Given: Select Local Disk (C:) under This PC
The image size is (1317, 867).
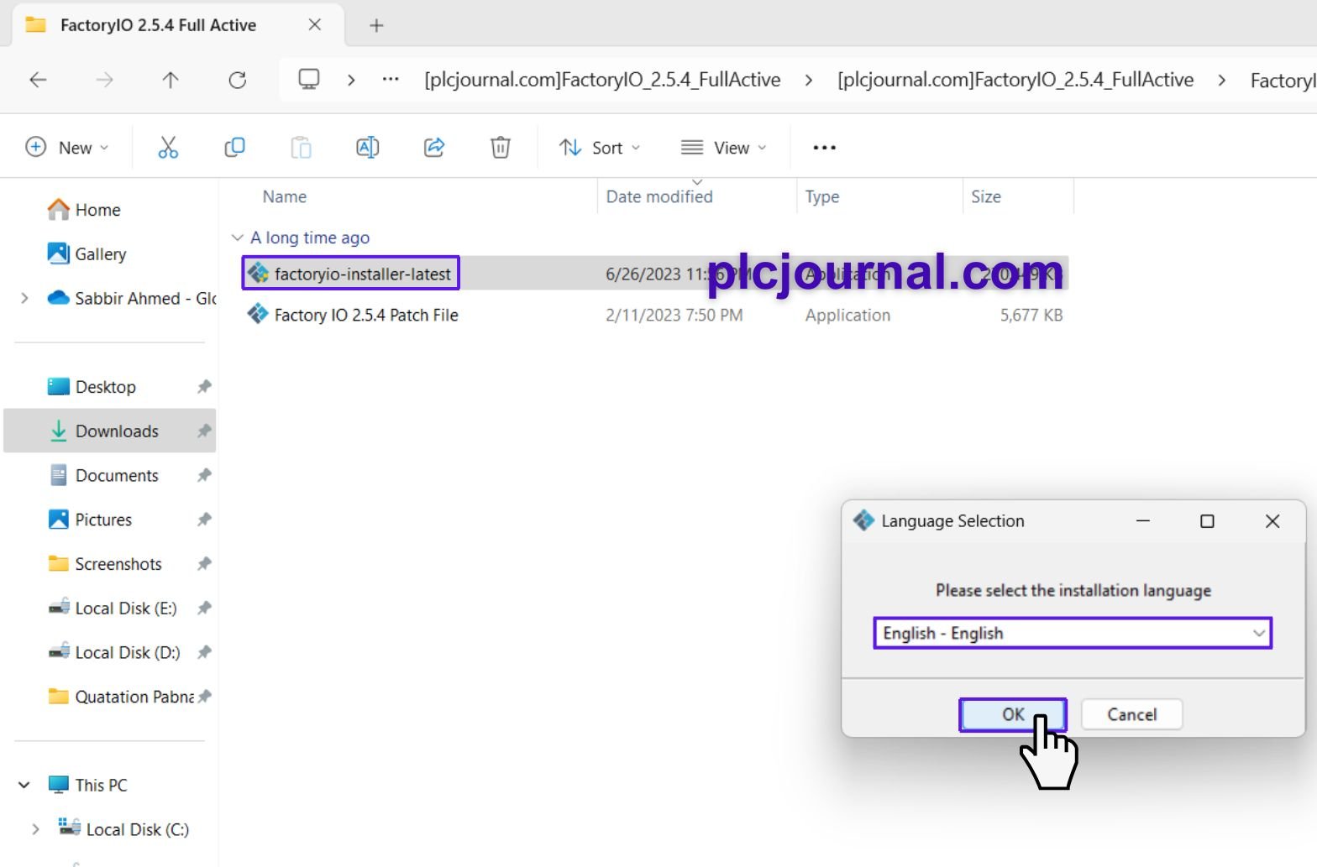Looking at the screenshot, I should pyautogui.click(x=123, y=829).
